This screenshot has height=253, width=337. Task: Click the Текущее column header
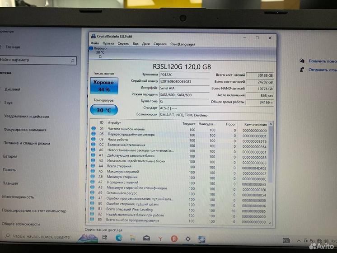(x=189, y=124)
